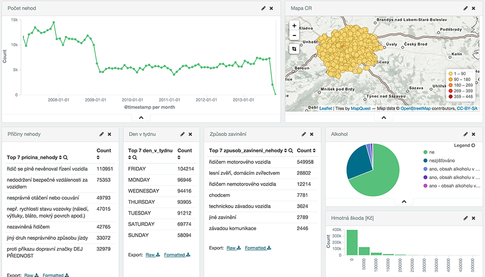485x277 pixels.
Task: Sort Count column in Příčiny nehody table
Action: coord(98,158)
